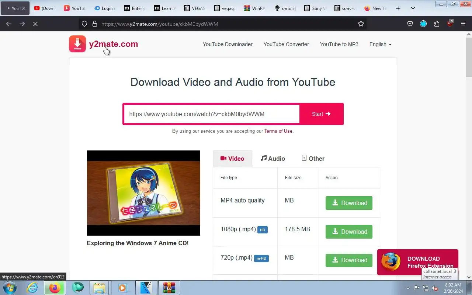Click the Firefox taskbar icon
Screen dimensions: 472x295
click(55, 288)
